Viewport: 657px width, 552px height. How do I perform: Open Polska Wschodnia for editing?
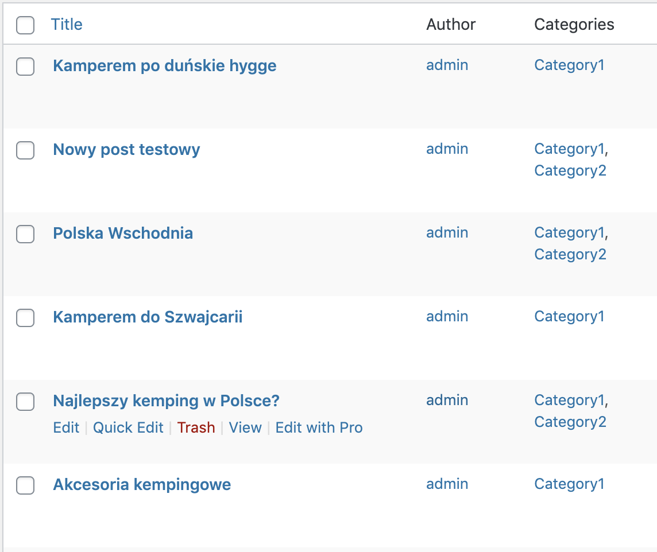click(123, 233)
